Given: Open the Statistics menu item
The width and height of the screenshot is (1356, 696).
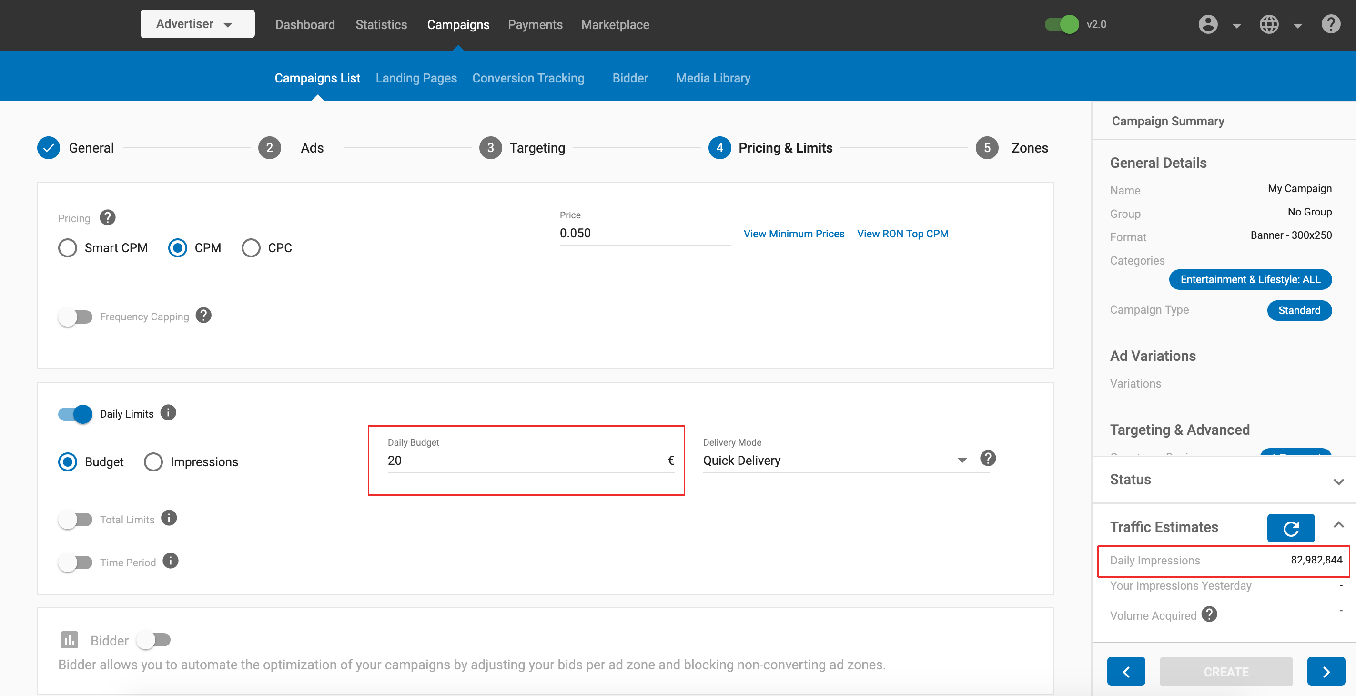Looking at the screenshot, I should point(381,25).
